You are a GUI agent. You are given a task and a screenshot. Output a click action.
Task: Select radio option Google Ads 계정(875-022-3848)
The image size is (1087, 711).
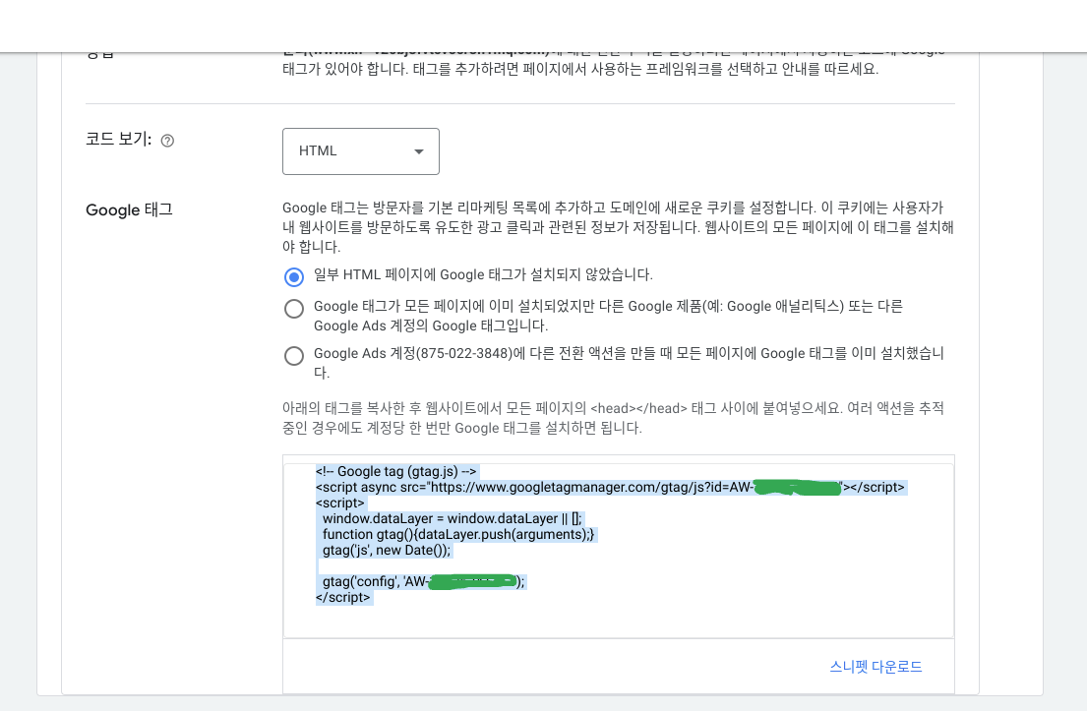294,356
